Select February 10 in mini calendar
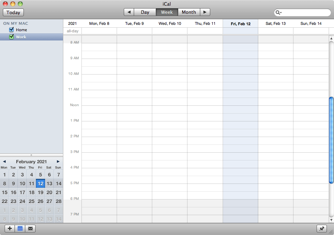 pos(22,184)
